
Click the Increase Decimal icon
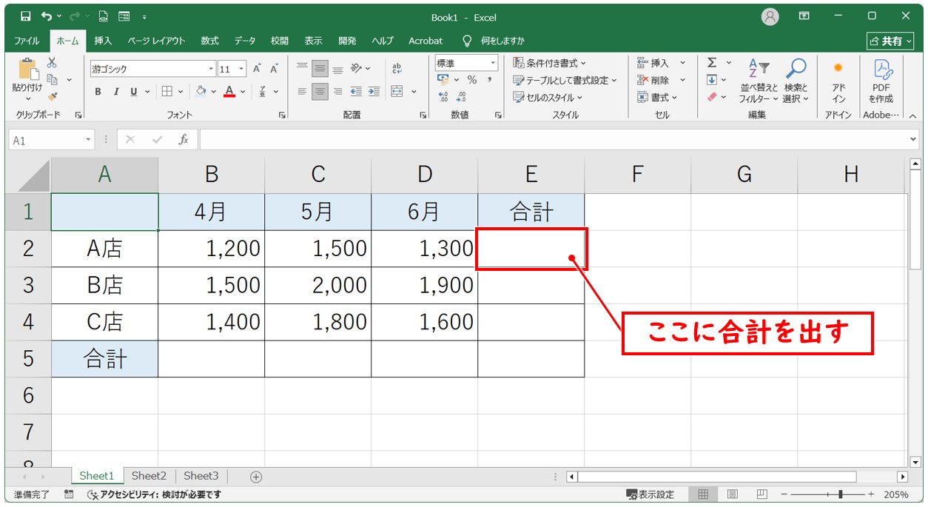443,97
